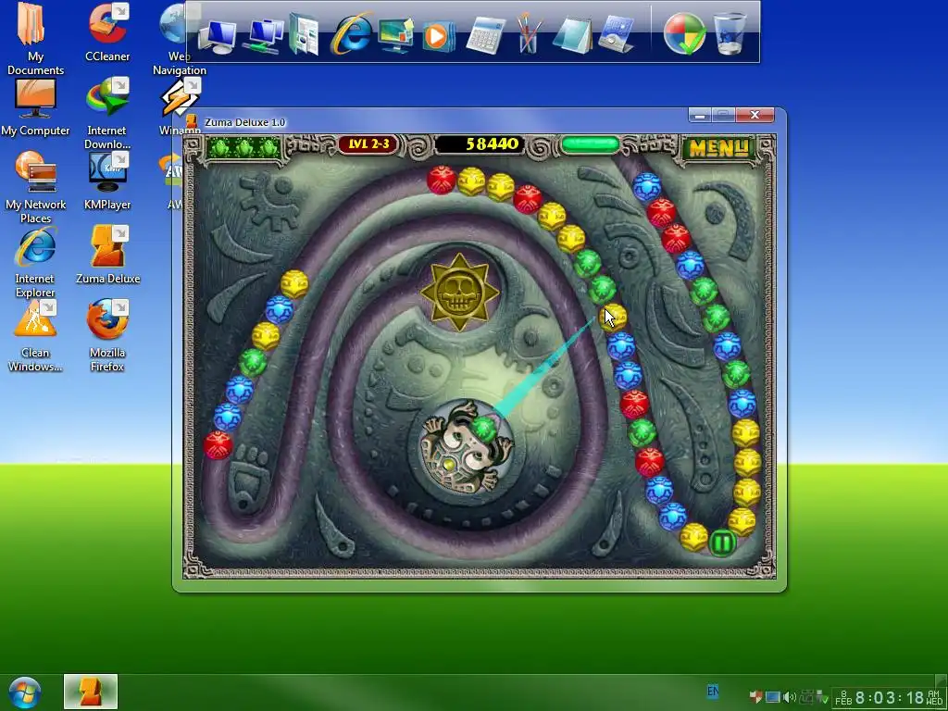Click the calendar gadget dock icon
Viewport: 948px width, 711px height.
tap(616, 35)
